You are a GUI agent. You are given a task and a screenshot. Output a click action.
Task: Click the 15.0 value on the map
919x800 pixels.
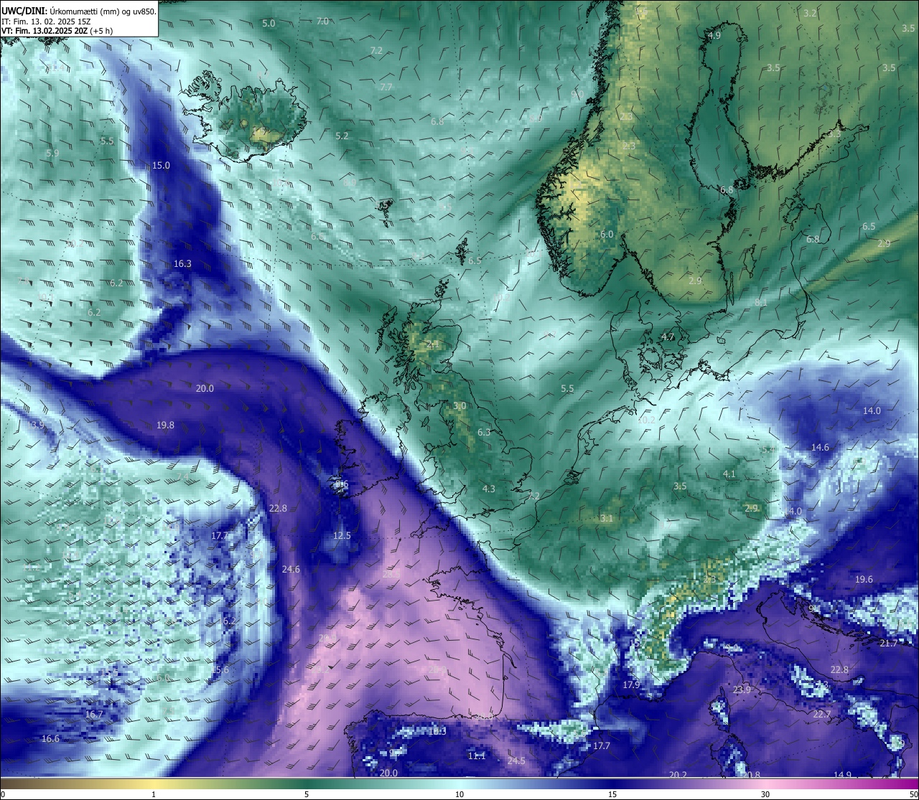(162, 166)
